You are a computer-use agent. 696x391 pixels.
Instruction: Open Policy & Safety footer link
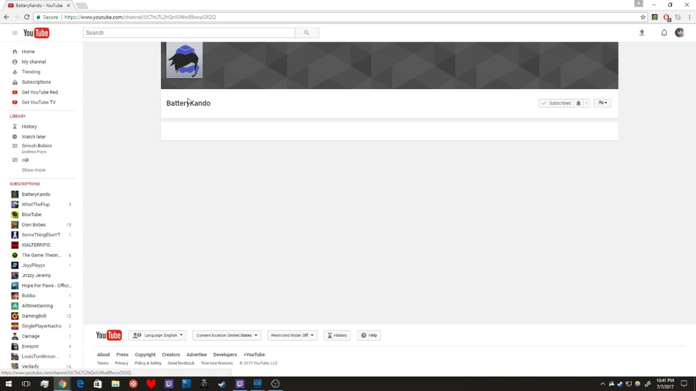pyautogui.click(x=148, y=363)
